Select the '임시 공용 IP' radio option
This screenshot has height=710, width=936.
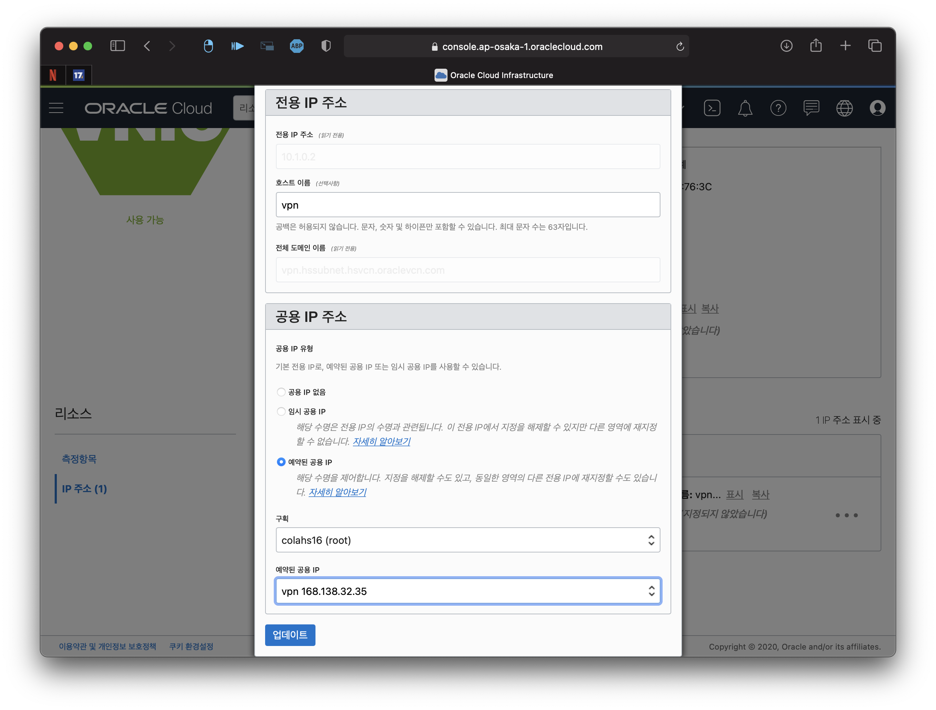click(281, 411)
